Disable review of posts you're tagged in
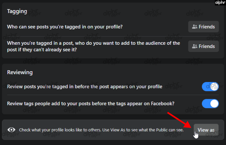 tap(210, 87)
